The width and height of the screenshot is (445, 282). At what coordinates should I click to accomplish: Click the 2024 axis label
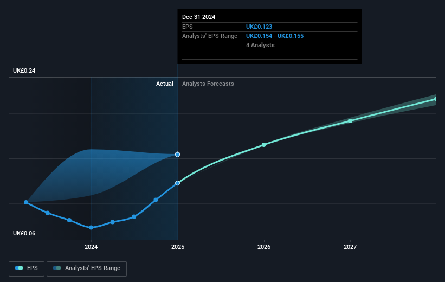[91, 247]
